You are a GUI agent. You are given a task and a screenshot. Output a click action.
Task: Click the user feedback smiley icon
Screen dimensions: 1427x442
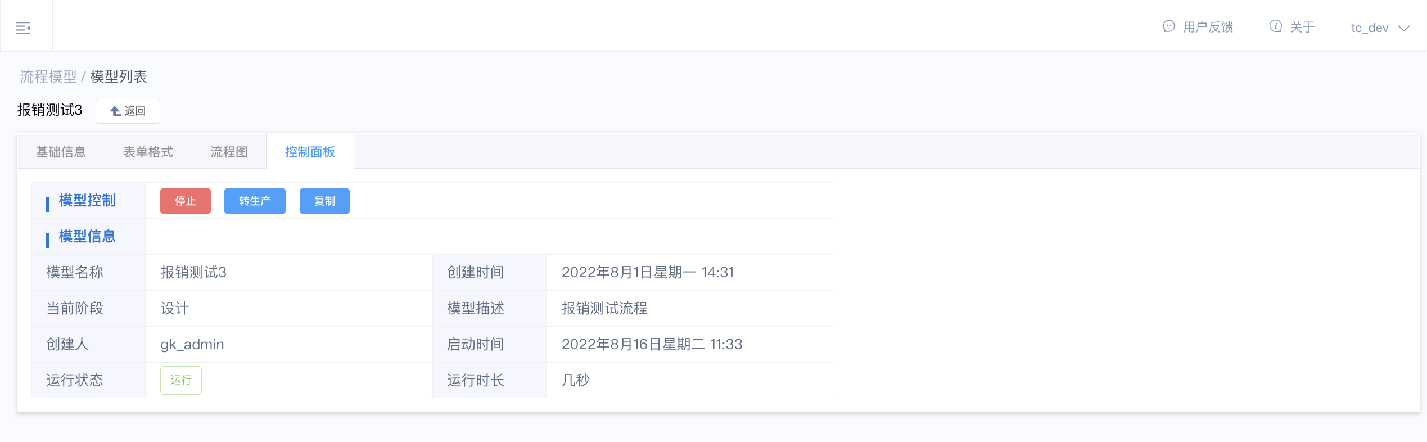click(x=1169, y=26)
